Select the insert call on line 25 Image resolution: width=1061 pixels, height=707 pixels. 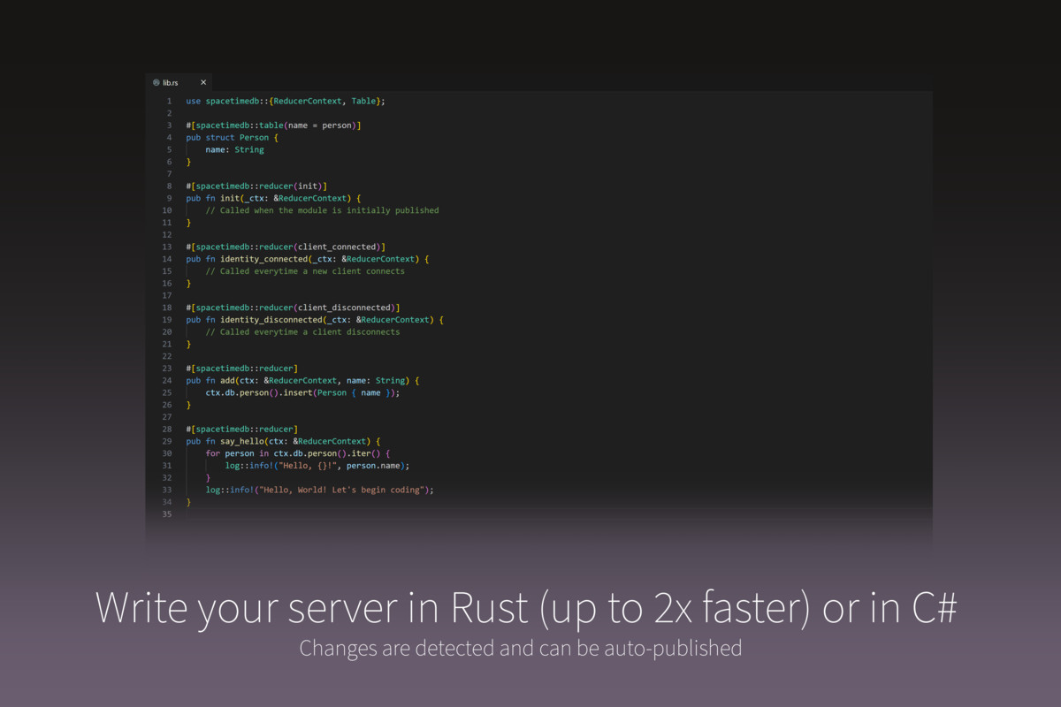pos(296,392)
